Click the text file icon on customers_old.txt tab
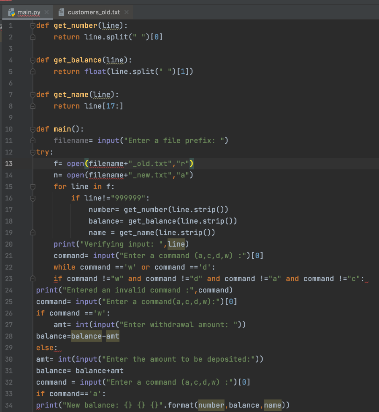Image resolution: width=379 pixels, height=412 pixels. coord(61,12)
